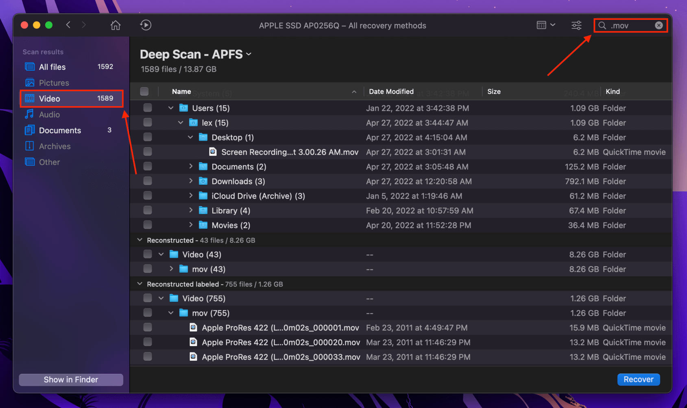
Task: Collapse the lex (15) folder
Action: click(x=181, y=122)
